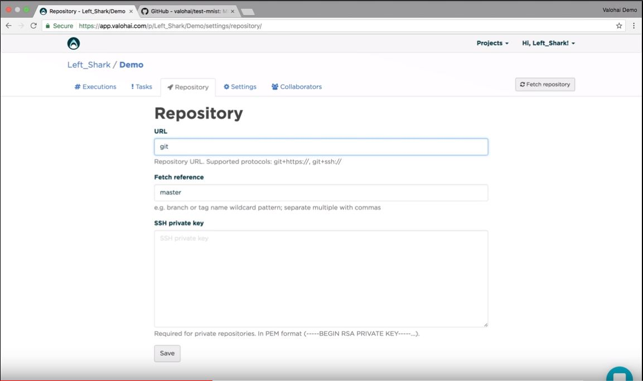Click the Valohai Demo profile label

[620, 10]
